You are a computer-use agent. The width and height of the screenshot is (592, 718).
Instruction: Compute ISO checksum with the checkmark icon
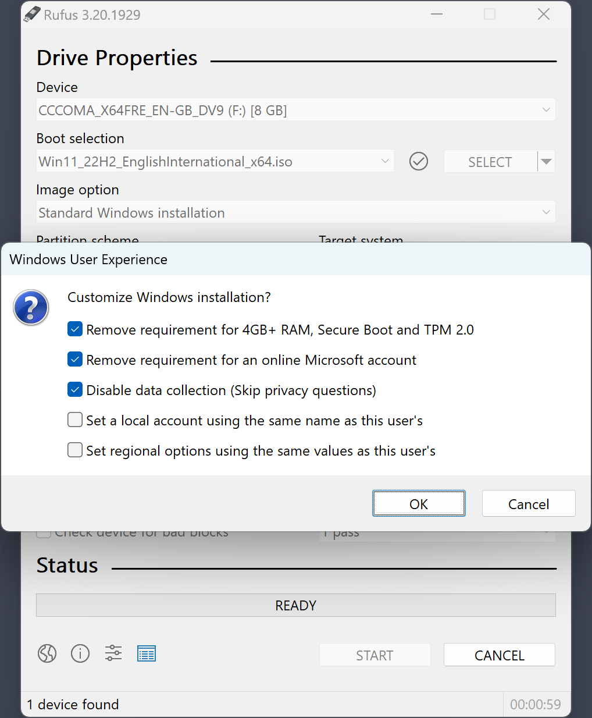pyautogui.click(x=418, y=161)
